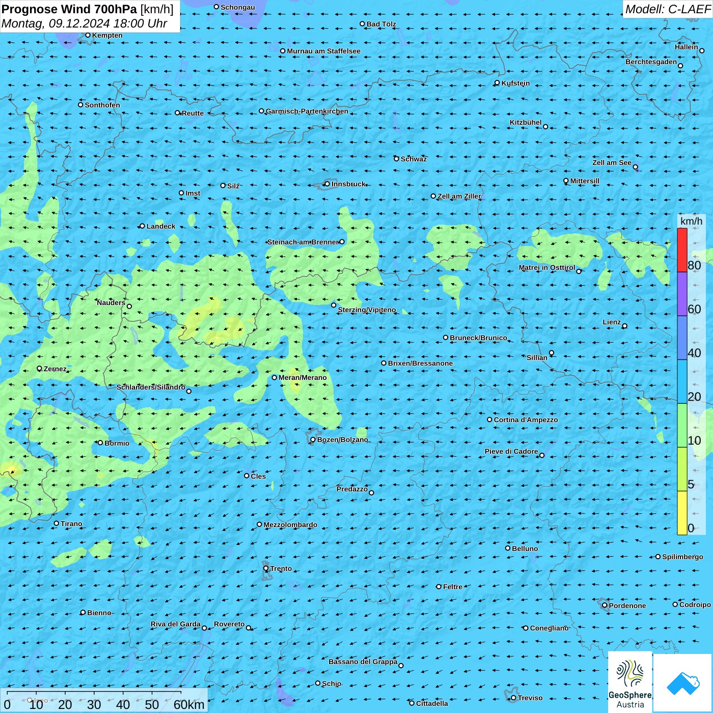713x713 pixels.
Task: Click the date 'Montag, 09.12.2024 18:00 Uhr'
Action: coord(84,23)
